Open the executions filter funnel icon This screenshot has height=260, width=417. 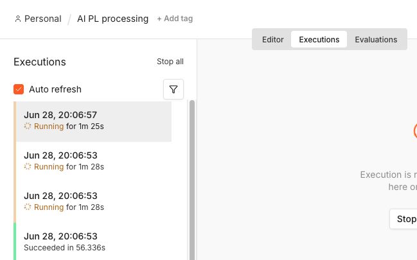click(x=173, y=89)
